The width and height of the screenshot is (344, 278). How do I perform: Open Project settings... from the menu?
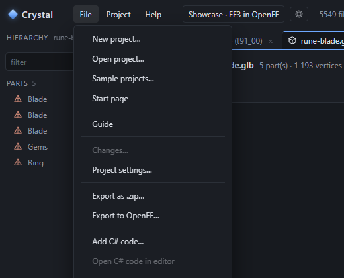153,170
